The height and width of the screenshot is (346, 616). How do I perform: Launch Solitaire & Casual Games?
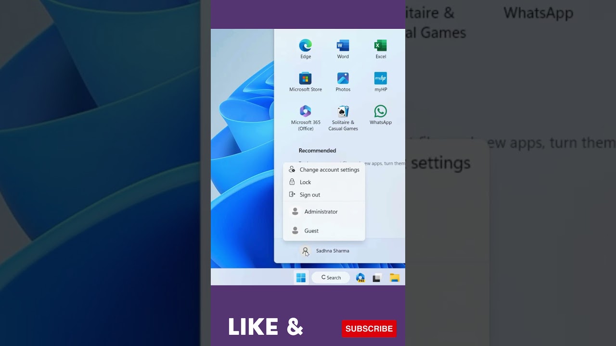click(343, 118)
